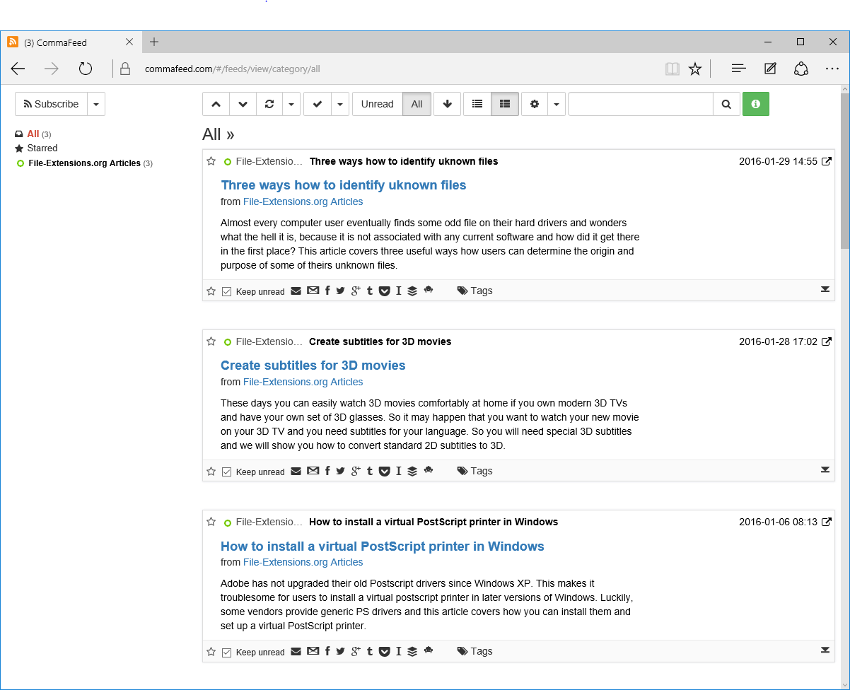Click the search magnifier button
This screenshot has height=690, width=850.
pyautogui.click(x=726, y=104)
